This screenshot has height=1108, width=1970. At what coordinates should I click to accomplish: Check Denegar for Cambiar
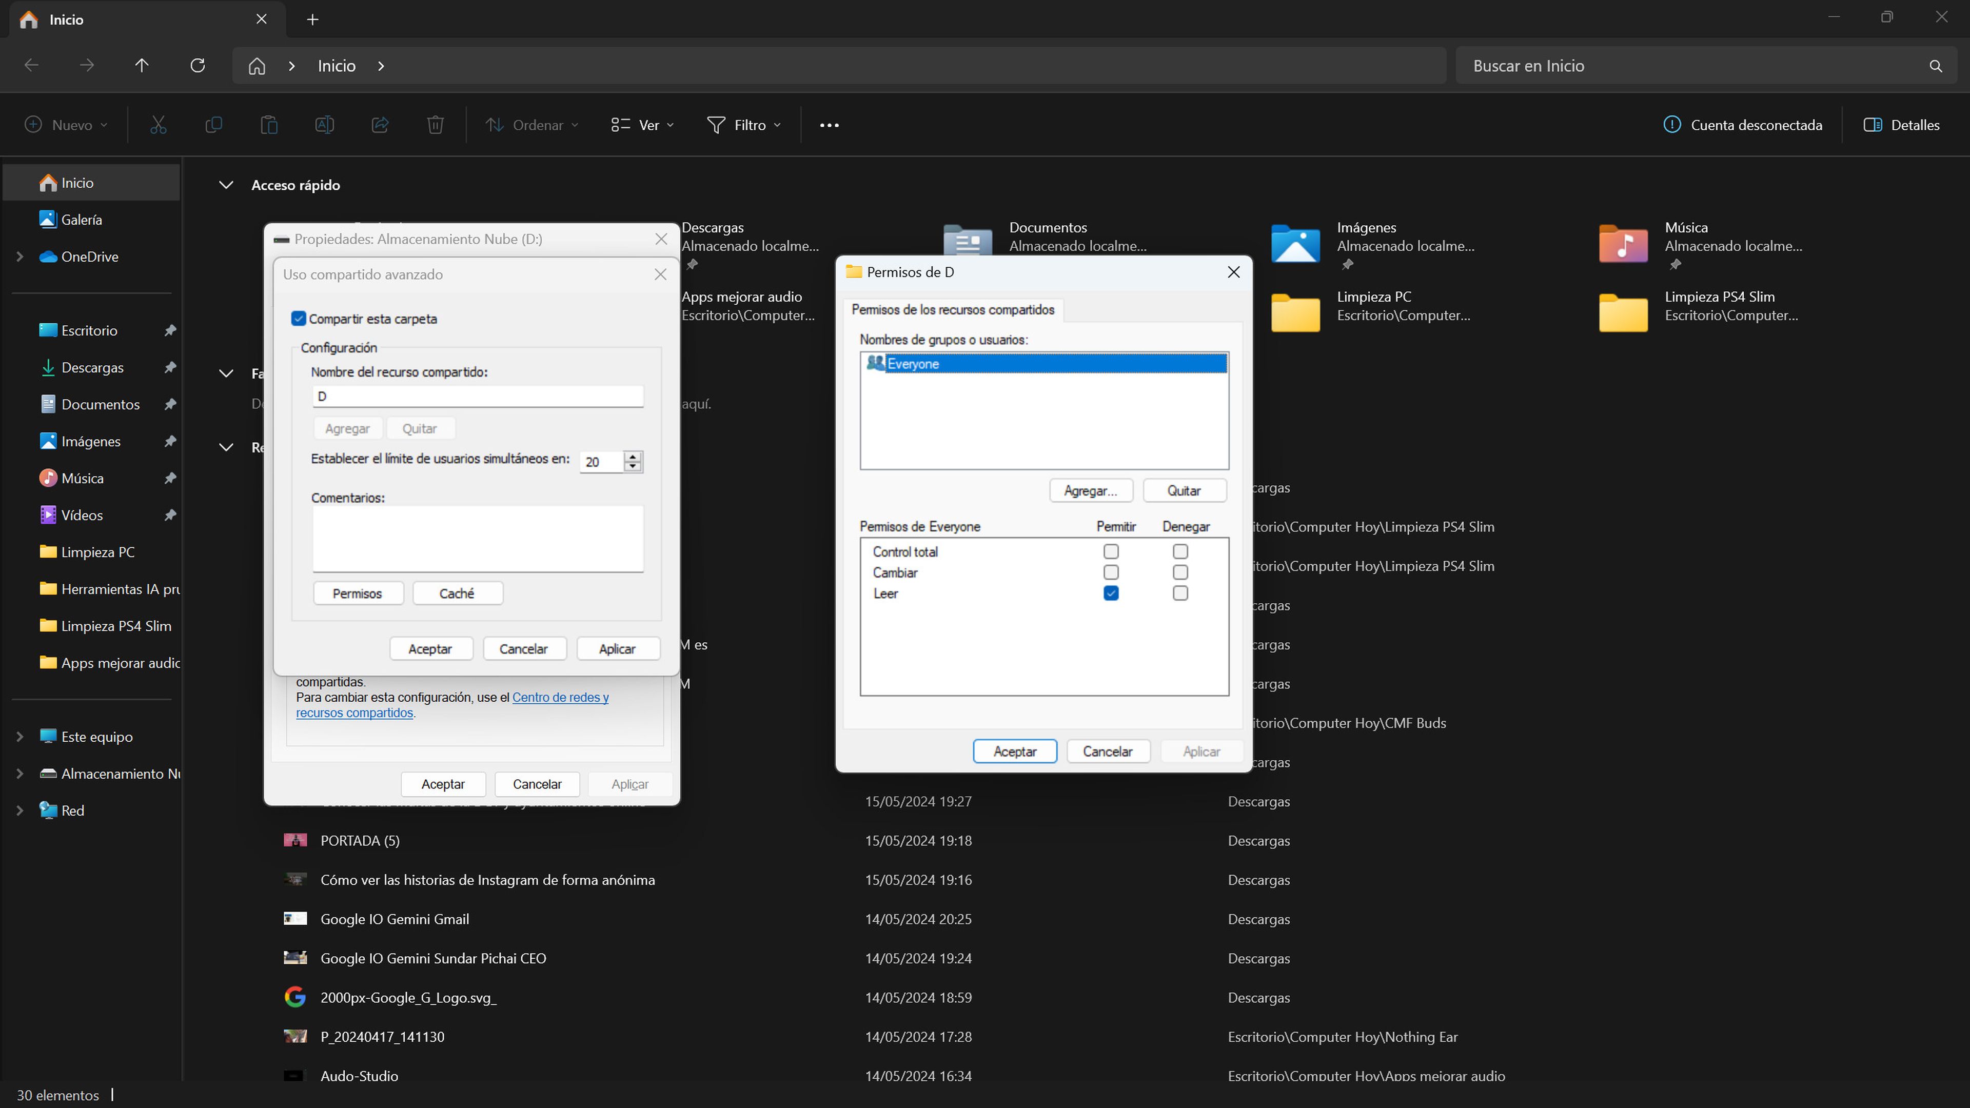click(x=1180, y=572)
